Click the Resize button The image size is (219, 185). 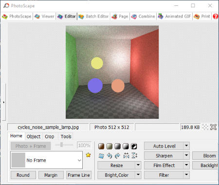click(x=116, y=166)
